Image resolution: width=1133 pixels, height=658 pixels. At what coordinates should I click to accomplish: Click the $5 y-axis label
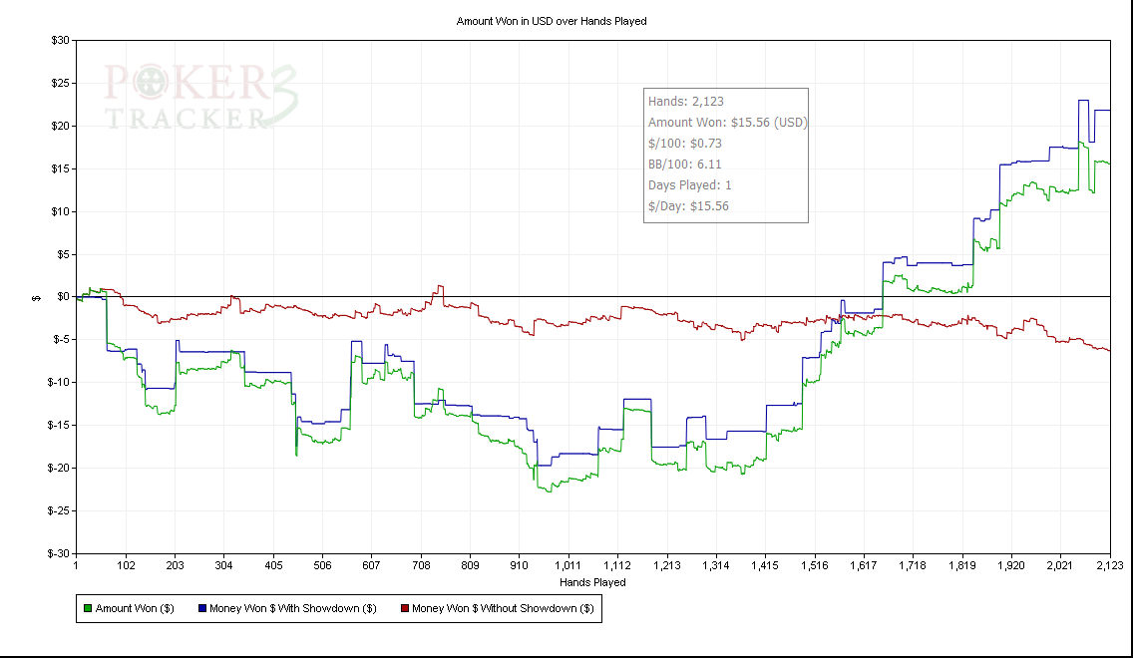pyautogui.click(x=63, y=254)
